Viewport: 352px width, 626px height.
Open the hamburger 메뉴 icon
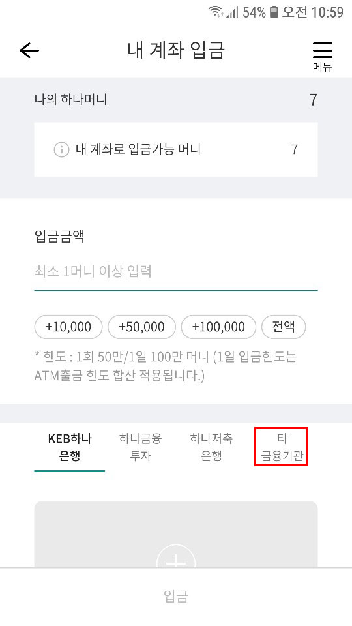322,55
